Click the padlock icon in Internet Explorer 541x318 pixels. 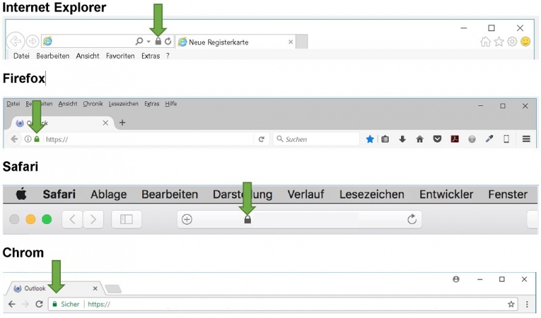point(158,41)
